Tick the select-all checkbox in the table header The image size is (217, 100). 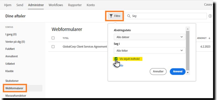tap(53, 38)
